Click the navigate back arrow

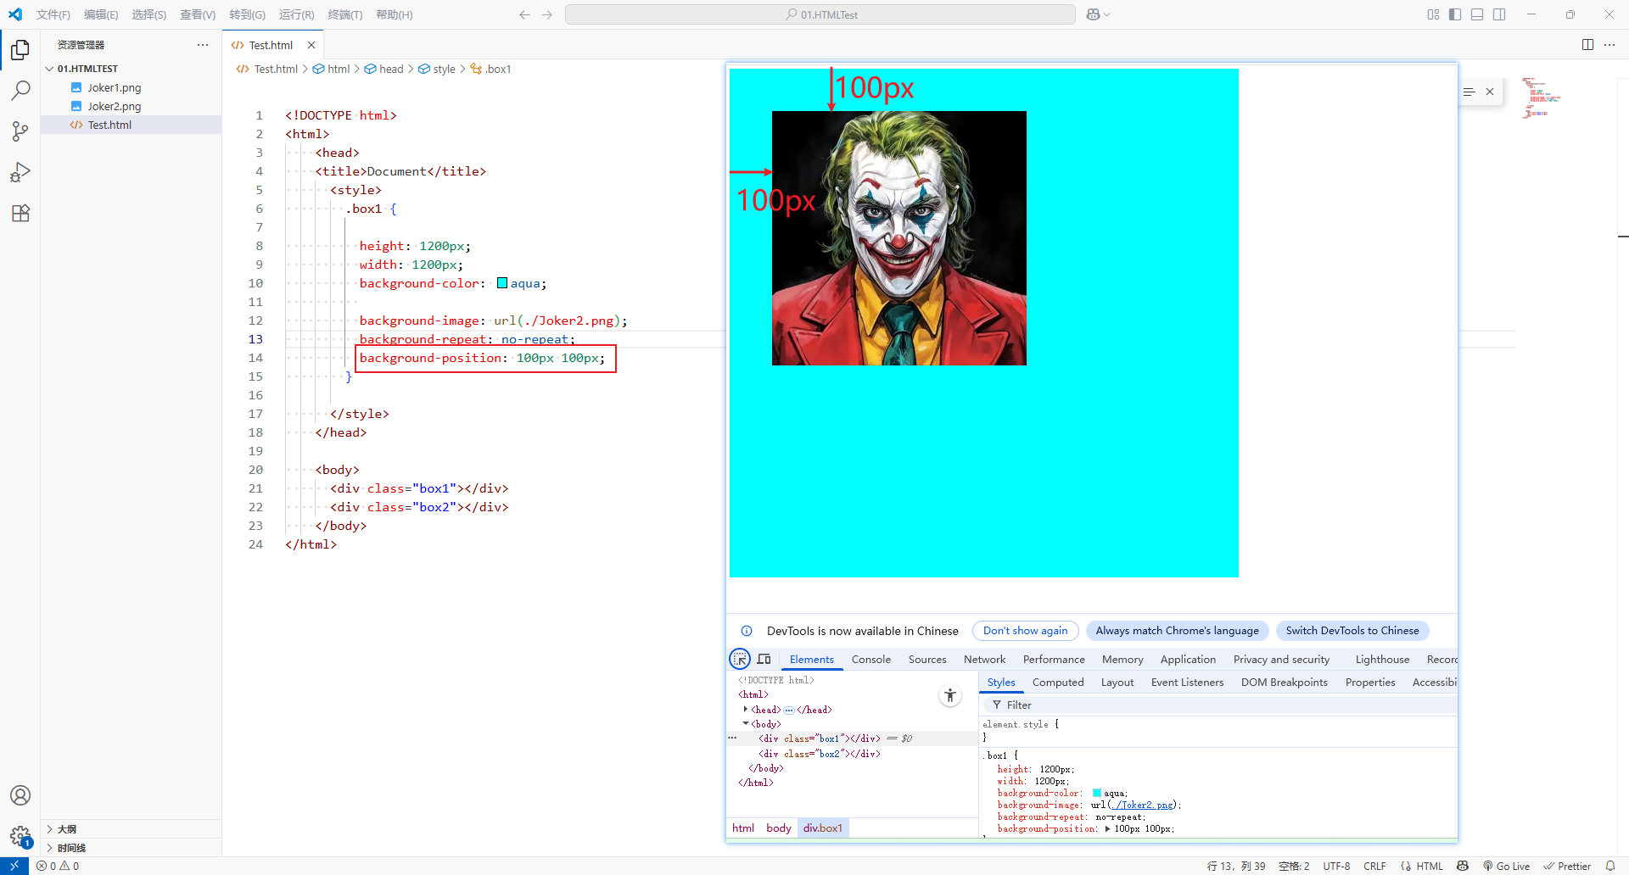coord(524,14)
